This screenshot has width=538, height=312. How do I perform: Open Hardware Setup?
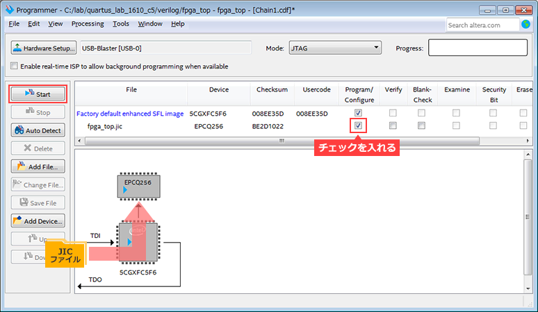pos(44,49)
